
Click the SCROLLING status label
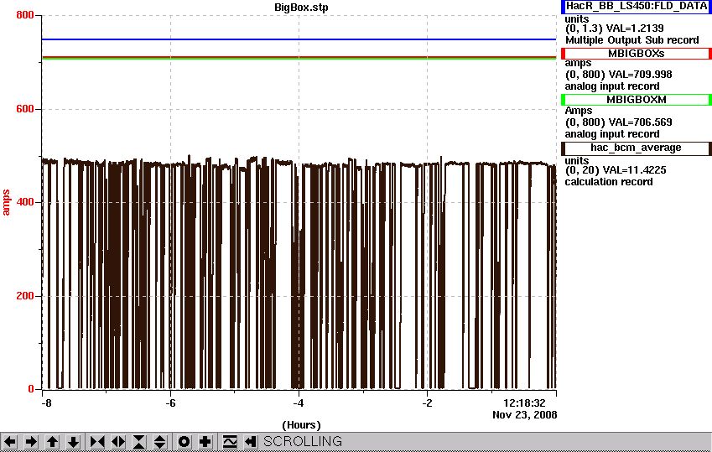click(x=303, y=442)
